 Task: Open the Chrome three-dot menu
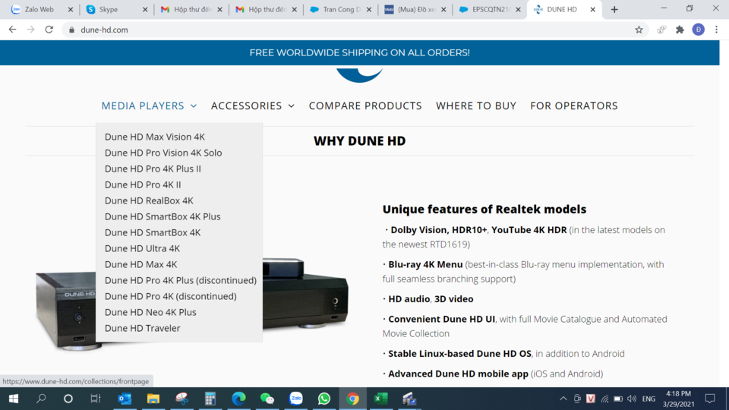(x=716, y=30)
